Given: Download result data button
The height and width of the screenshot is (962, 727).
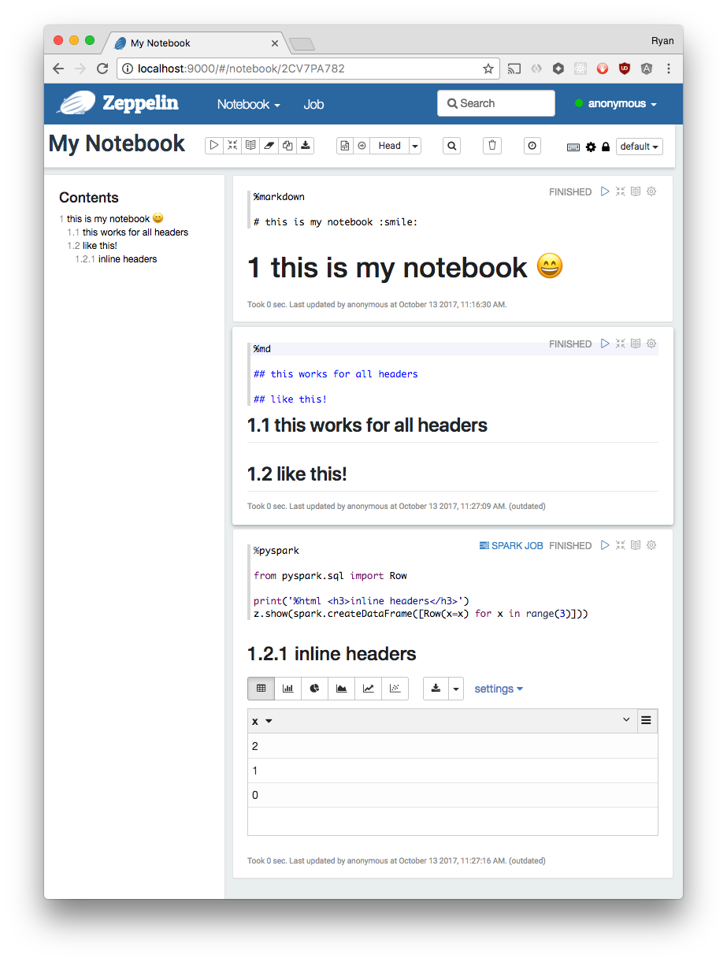Looking at the screenshot, I should [436, 689].
